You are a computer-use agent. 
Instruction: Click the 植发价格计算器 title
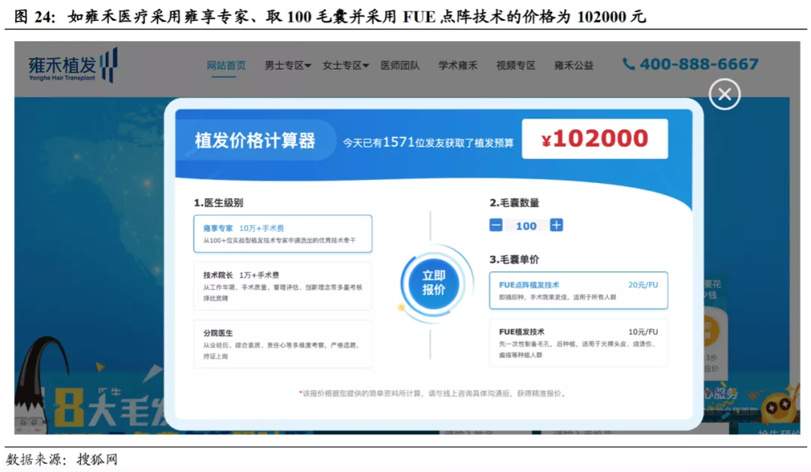[x=255, y=140]
